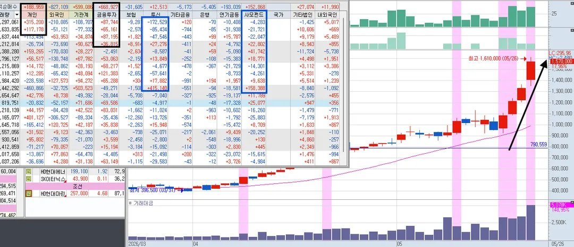
Task: Select the 은행 column header
Action: pos(204,15)
